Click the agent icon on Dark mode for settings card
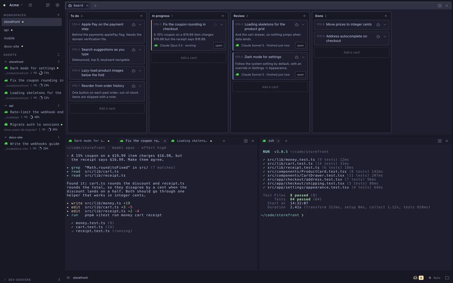The image size is (453, 283). click(x=297, y=57)
